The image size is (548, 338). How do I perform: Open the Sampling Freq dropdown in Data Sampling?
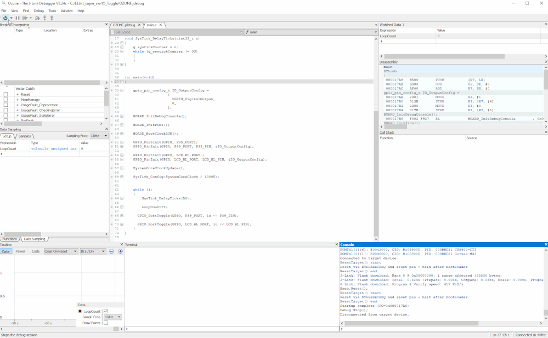tap(99, 136)
